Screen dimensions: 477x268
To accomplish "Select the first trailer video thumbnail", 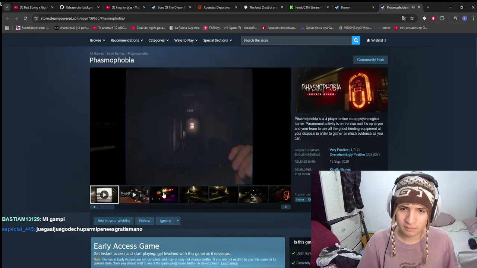I will point(104,195).
